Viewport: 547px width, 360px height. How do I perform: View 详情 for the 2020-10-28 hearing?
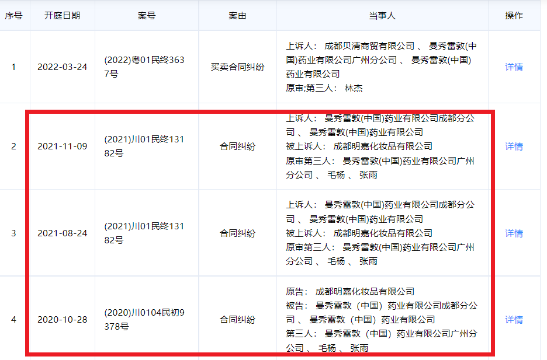pyautogui.click(x=514, y=320)
